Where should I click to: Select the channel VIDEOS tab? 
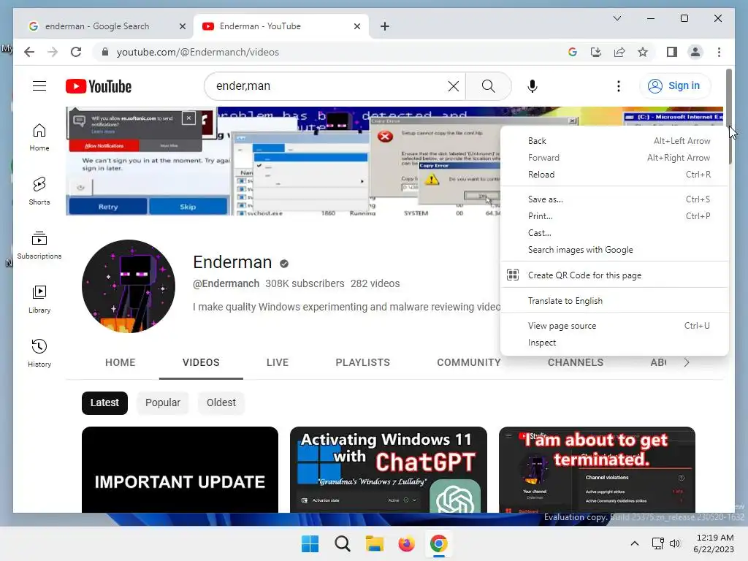tap(201, 362)
